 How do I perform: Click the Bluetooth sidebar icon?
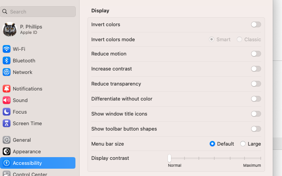point(7,60)
